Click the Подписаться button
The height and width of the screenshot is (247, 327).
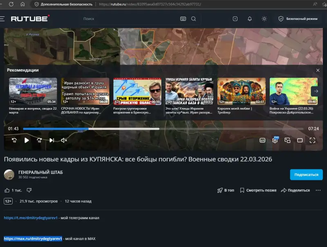[x=306, y=175]
